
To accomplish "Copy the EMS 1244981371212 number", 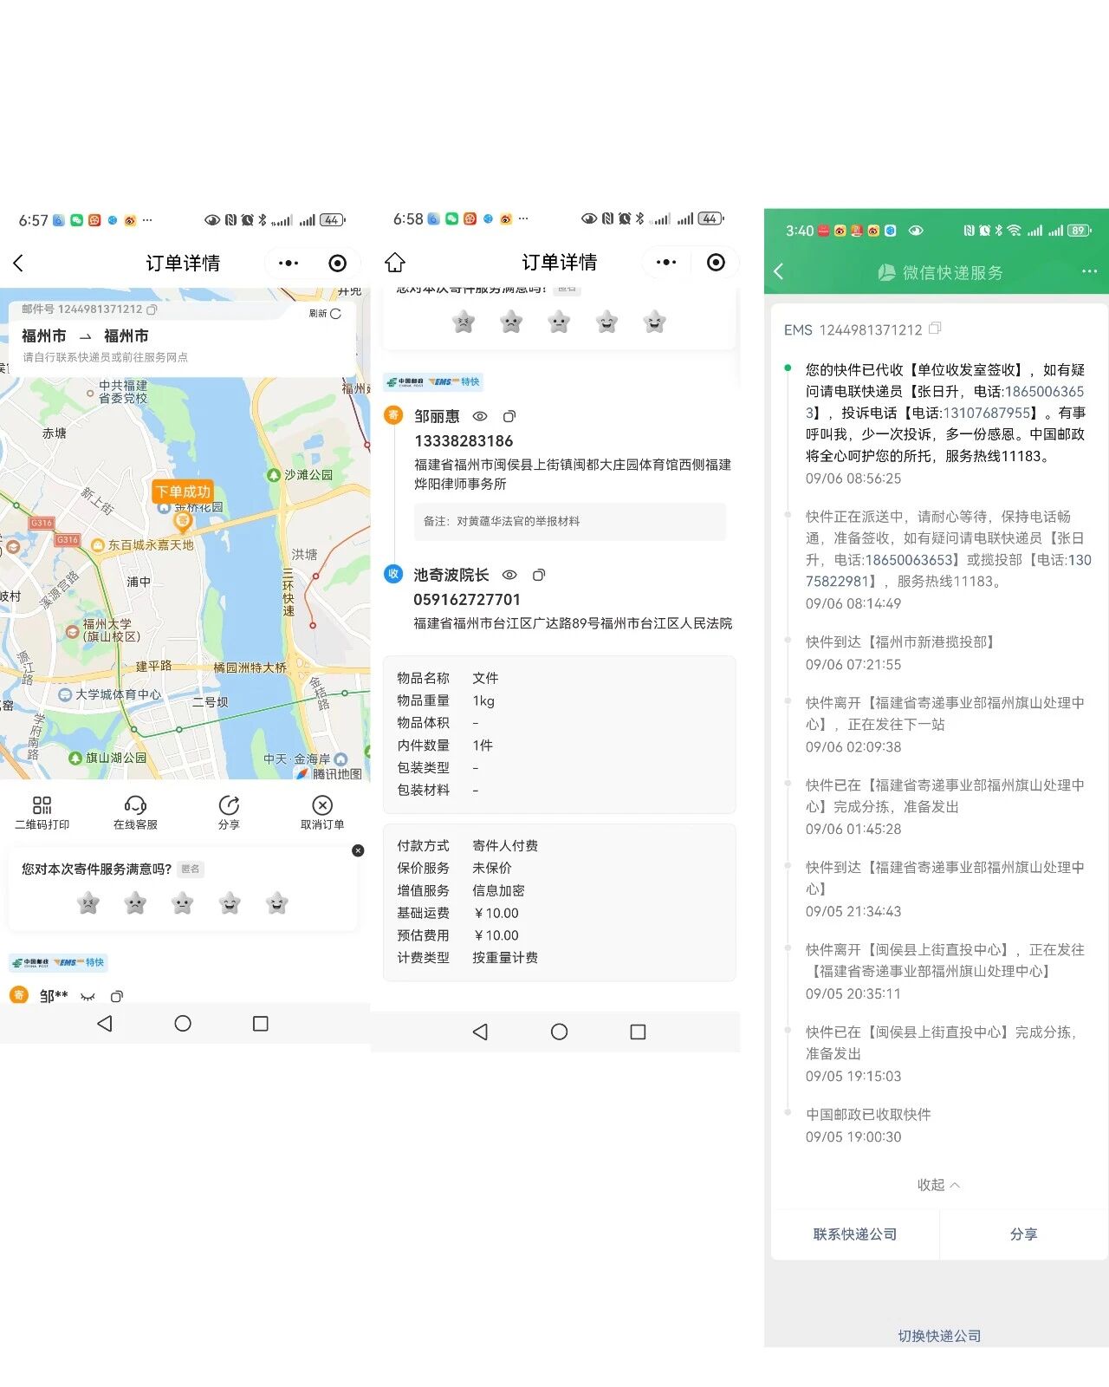I will click(935, 329).
